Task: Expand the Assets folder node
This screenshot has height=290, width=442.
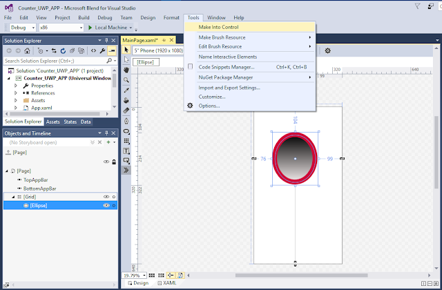Action: pyautogui.click(x=16, y=100)
